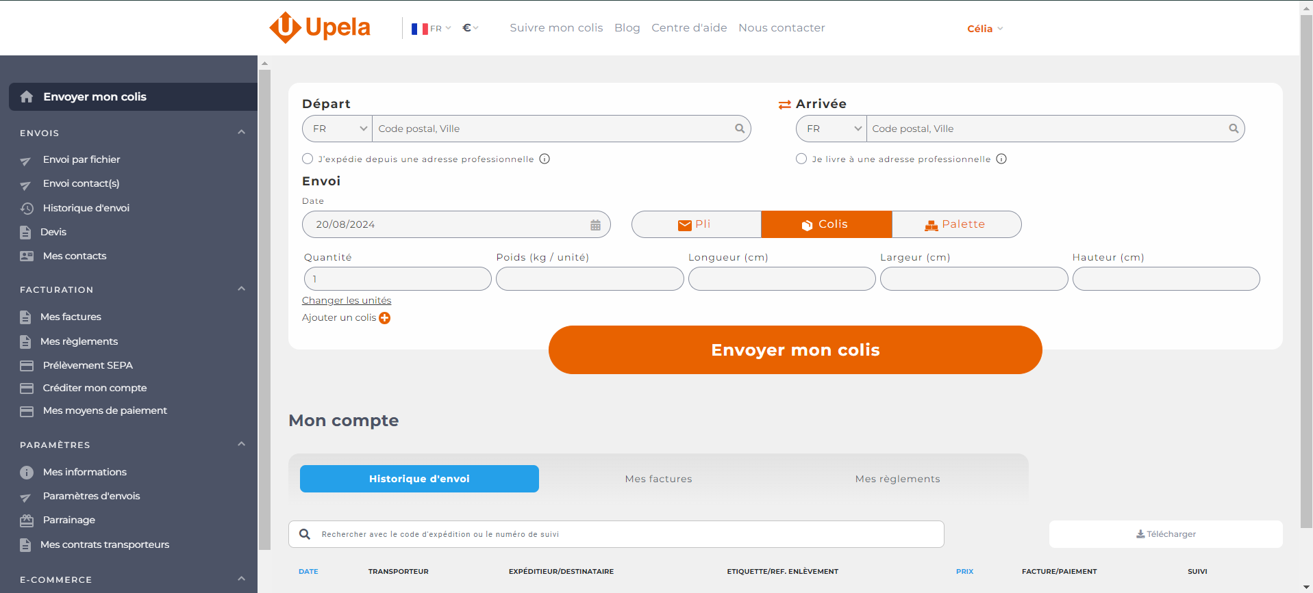The width and height of the screenshot is (1313, 593).
Task: Click the gift icon for Parrainage
Action: tap(27, 520)
